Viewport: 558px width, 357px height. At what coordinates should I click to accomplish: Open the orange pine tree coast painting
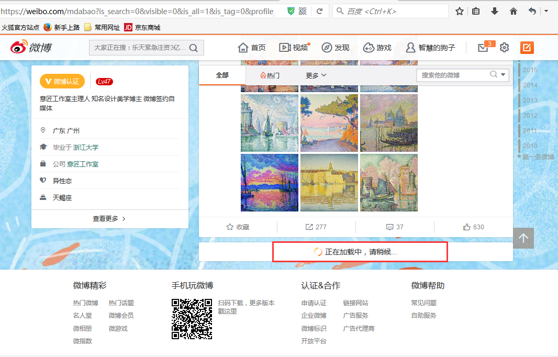click(x=329, y=123)
